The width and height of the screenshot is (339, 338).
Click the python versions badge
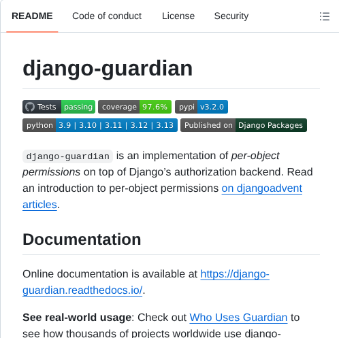click(x=100, y=125)
